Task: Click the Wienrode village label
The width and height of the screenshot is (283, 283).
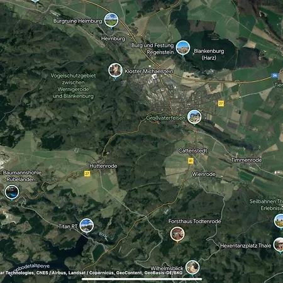Action: tap(204, 174)
